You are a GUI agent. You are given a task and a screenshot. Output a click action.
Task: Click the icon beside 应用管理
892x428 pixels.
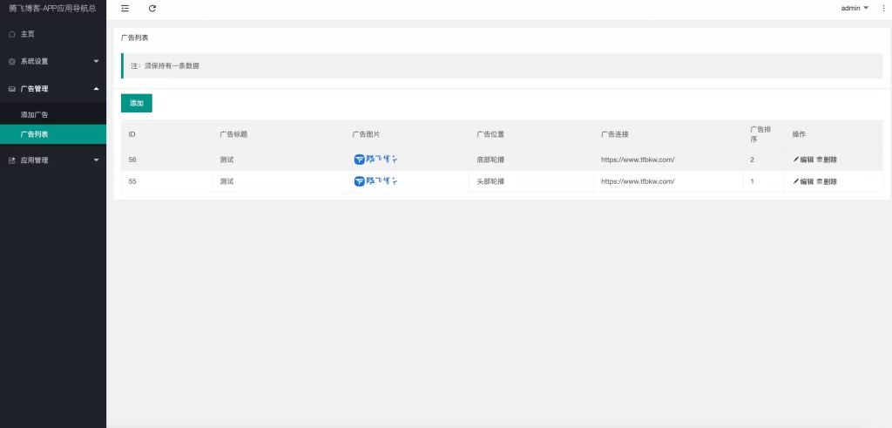tap(11, 160)
